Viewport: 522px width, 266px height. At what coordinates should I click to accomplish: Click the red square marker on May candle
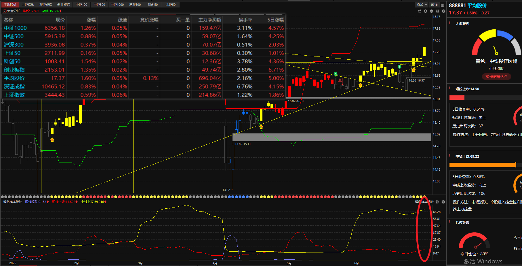click(340, 80)
